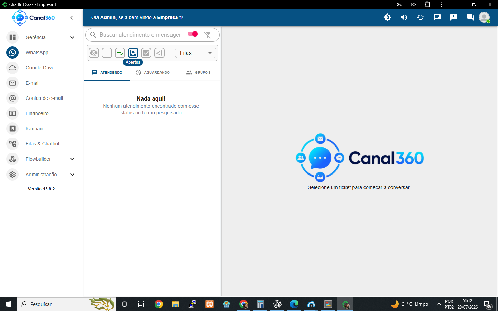The height and width of the screenshot is (311, 498).
Task: Toggle the pink search switch
Action: [193, 34]
